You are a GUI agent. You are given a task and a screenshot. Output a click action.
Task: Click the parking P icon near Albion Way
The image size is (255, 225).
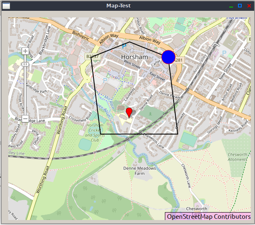pos(124,47)
